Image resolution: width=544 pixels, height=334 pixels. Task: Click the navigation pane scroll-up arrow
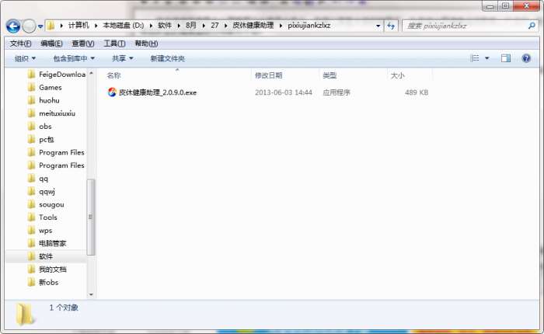point(91,74)
